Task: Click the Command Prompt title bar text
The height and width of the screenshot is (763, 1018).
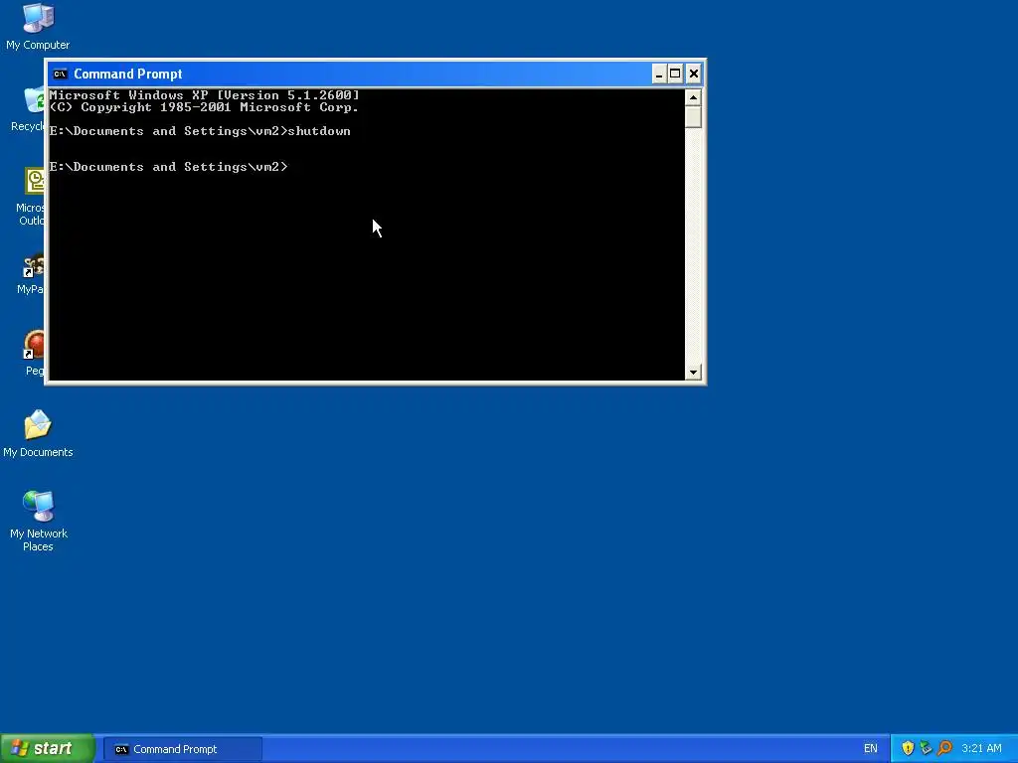Action: point(128,74)
